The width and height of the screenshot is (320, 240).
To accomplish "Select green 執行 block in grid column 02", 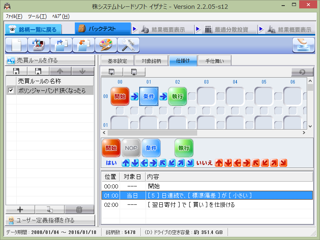I will point(178,96).
